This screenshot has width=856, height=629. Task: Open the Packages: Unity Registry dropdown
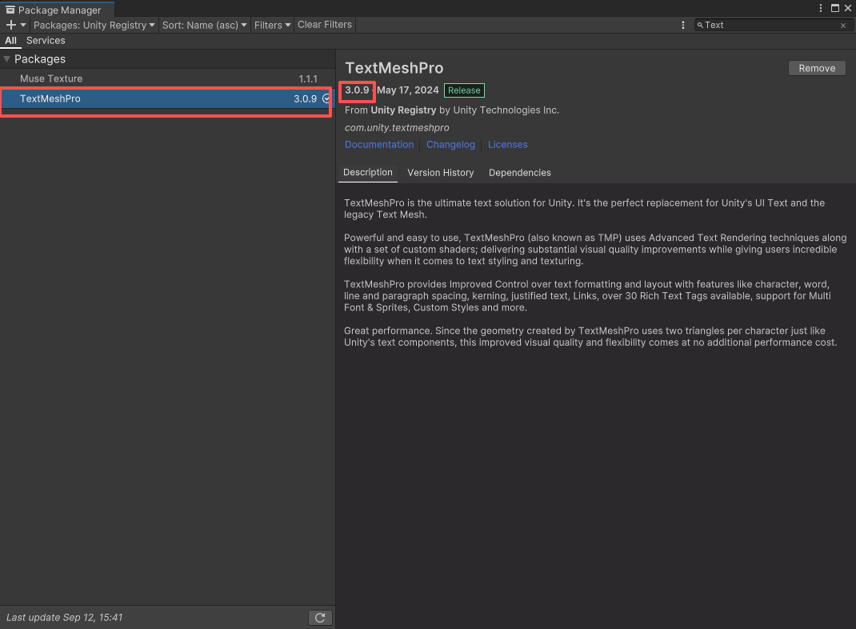point(94,25)
